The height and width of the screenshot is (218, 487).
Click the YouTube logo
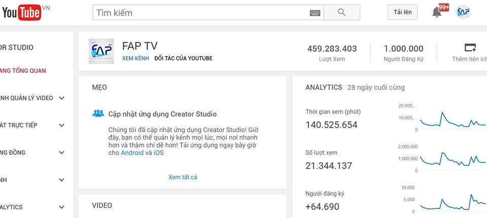click(21, 12)
